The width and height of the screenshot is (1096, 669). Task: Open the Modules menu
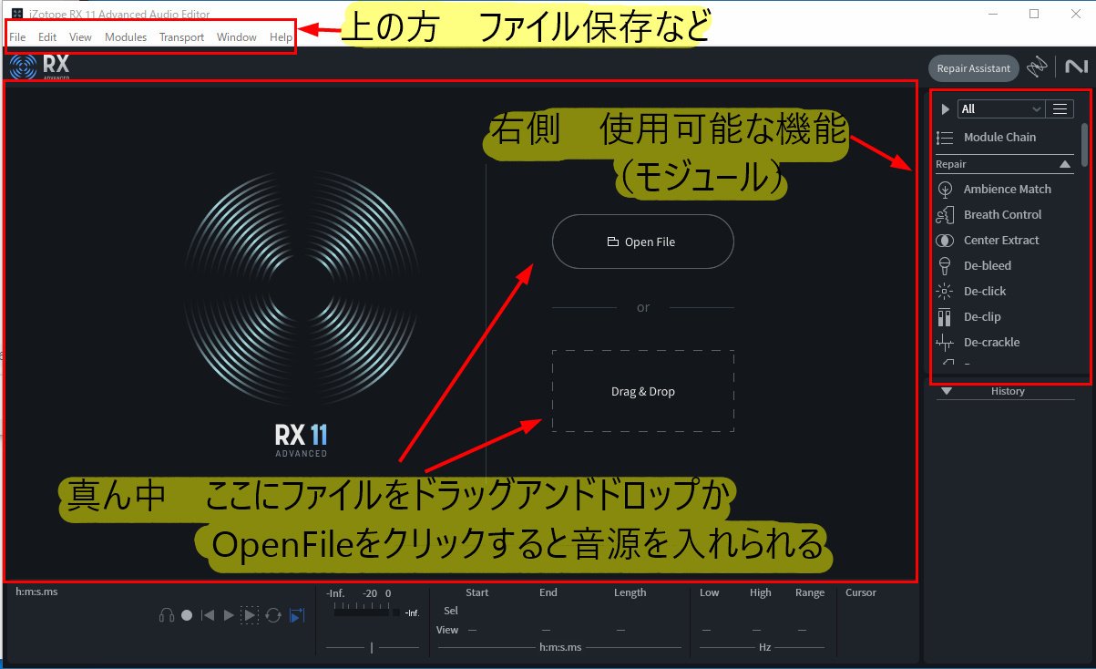[126, 37]
